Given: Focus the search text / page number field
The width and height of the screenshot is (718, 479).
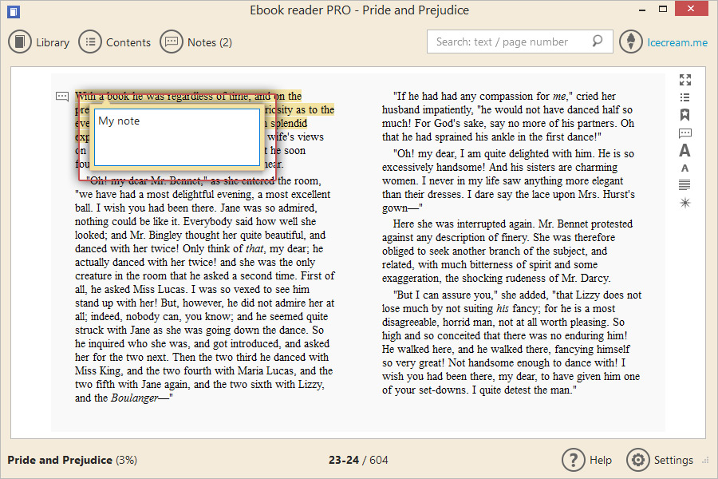Looking at the screenshot, I should (x=519, y=42).
